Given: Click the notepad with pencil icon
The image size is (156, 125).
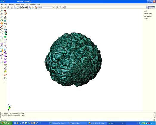Looking at the screenshot, I should (5, 14).
